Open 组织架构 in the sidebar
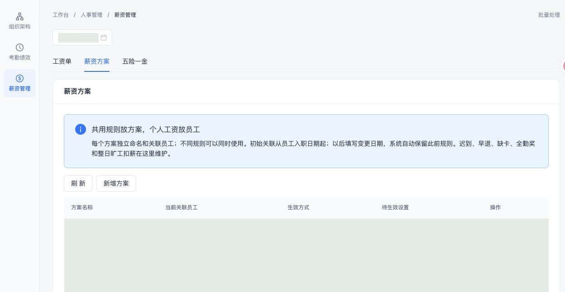Image resolution: width=565 pixels, height=292 pixels. 19,21
